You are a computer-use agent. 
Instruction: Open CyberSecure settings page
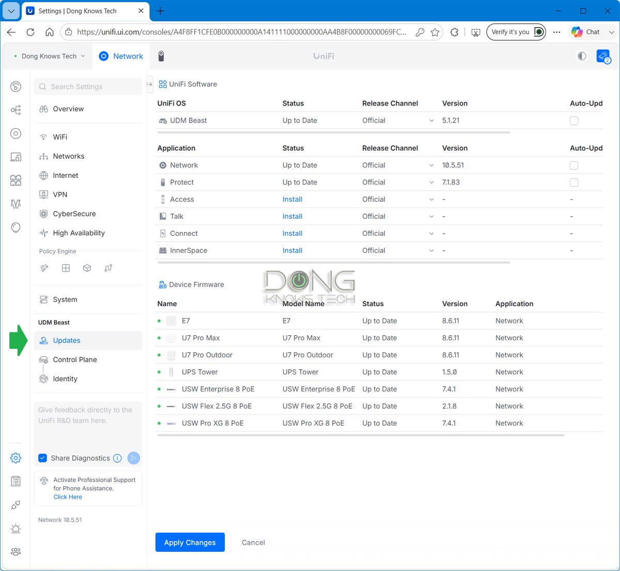coord(88,213)
